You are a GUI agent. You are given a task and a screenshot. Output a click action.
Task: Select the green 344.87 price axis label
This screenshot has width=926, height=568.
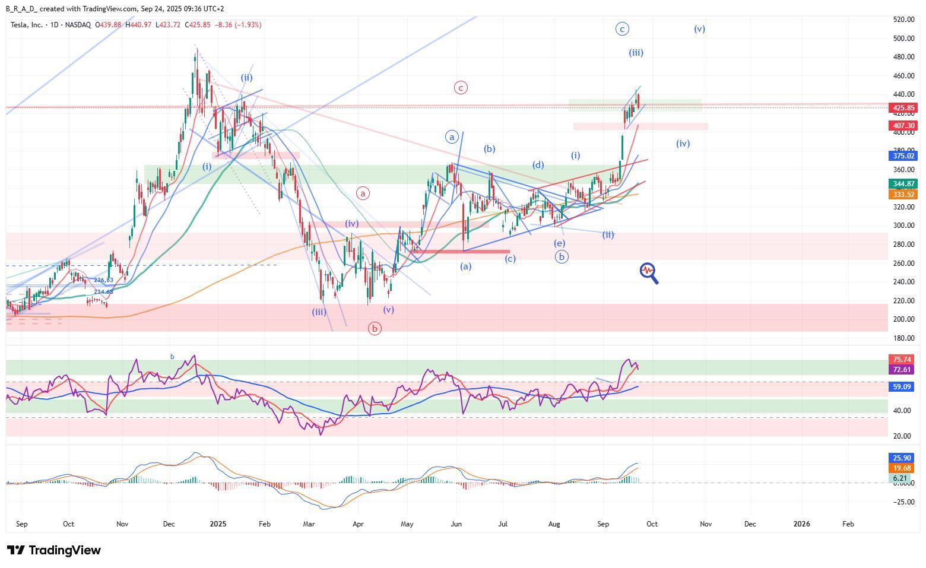[902, 185]
